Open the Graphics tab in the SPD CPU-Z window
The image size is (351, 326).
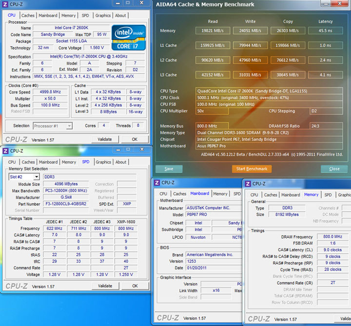tap(103, 162)
